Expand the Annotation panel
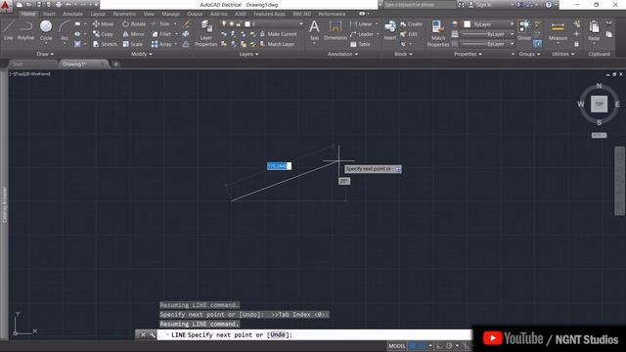Image resolution: width=626 pixels, height=352 pixels. [x=342, y=54]
